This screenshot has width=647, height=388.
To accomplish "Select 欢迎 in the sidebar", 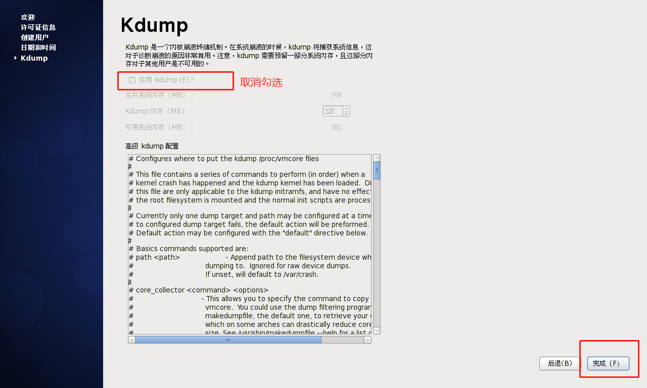I will (x=28, y=17).
